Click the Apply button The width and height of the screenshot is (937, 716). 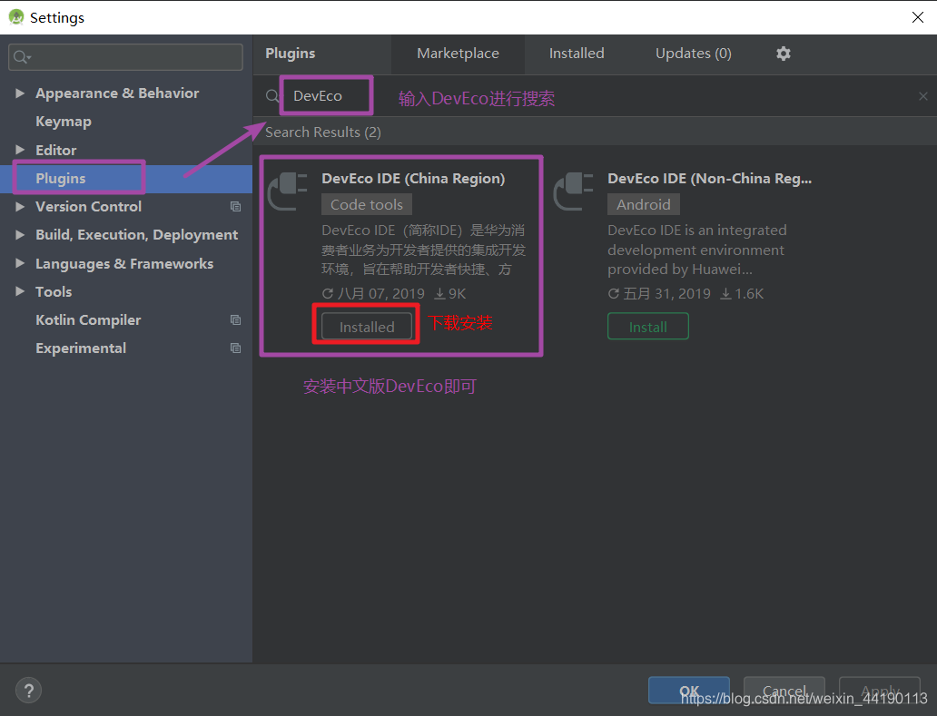[880, 691]
